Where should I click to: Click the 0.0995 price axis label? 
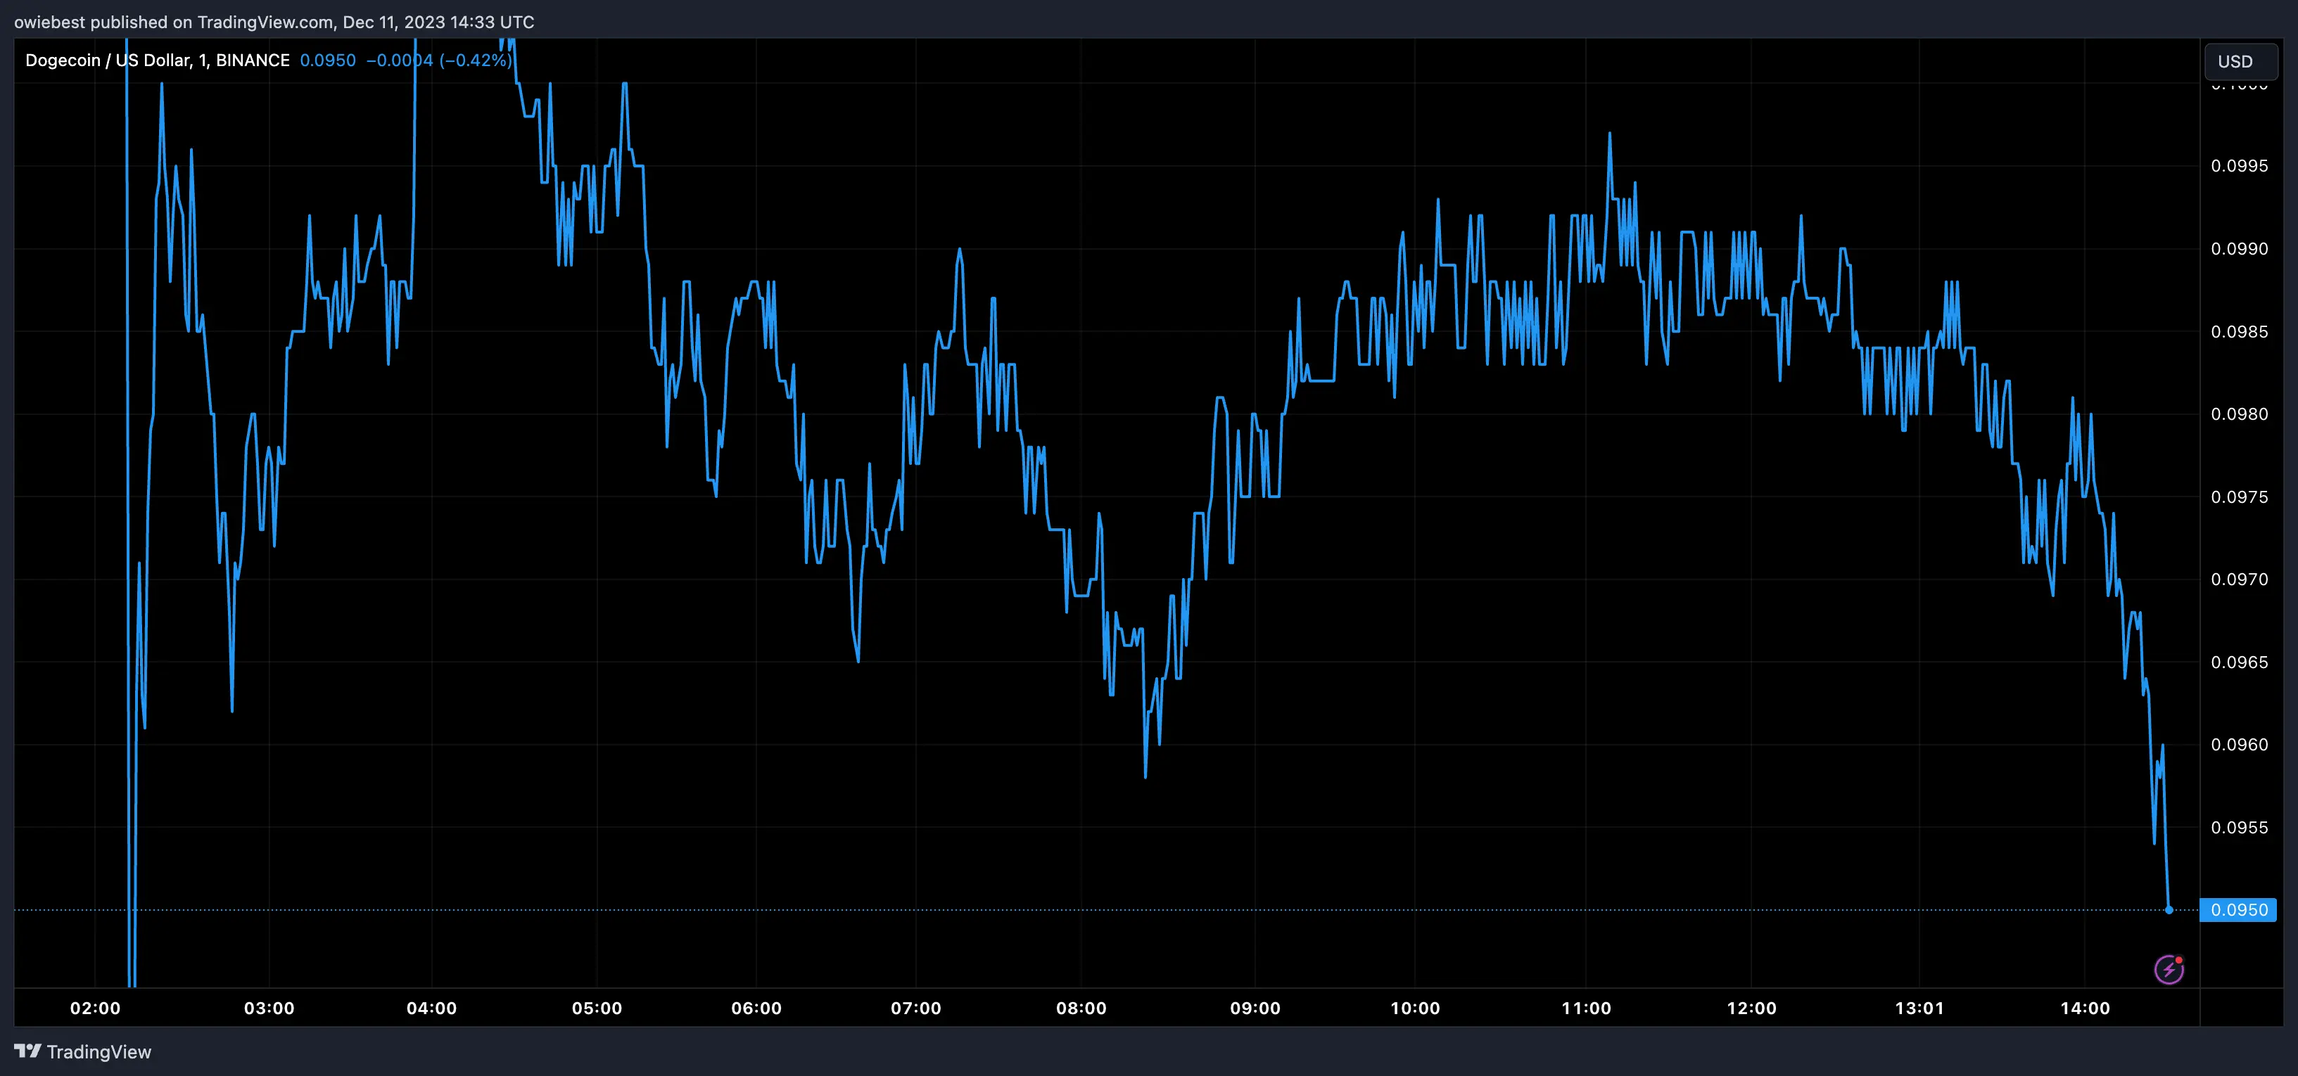point(2238,166)
